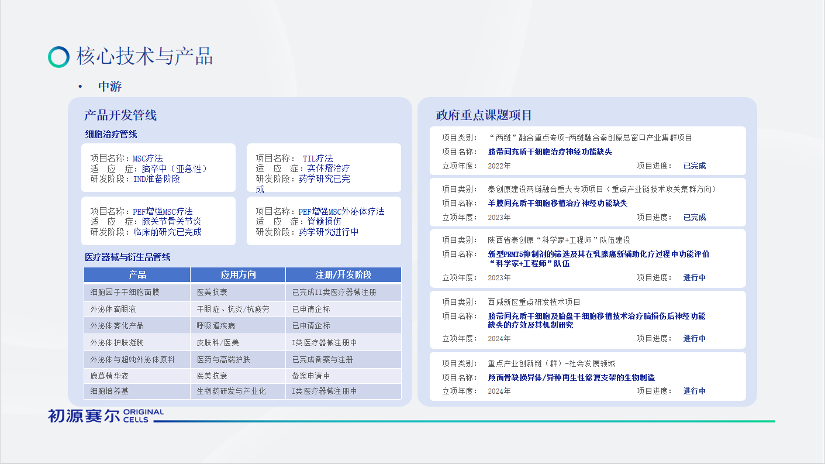This screenshot has width=825, height=464.
Task: Click the 注册/开发阶段 column header
Action: [343, 275]
